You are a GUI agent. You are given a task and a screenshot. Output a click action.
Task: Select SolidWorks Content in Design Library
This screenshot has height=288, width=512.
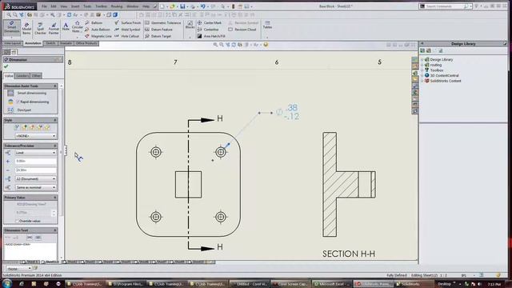click(446, 81)
